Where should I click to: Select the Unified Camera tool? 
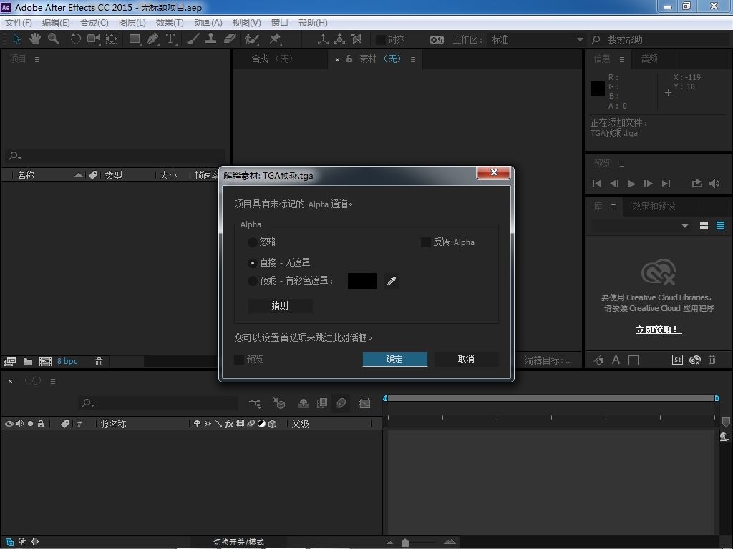(x=94, y=39)
